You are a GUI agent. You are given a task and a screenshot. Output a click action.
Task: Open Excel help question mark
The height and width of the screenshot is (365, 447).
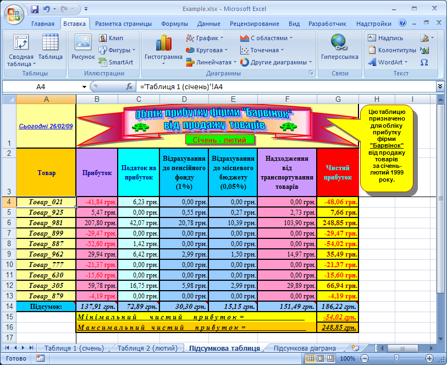(402, 23)
